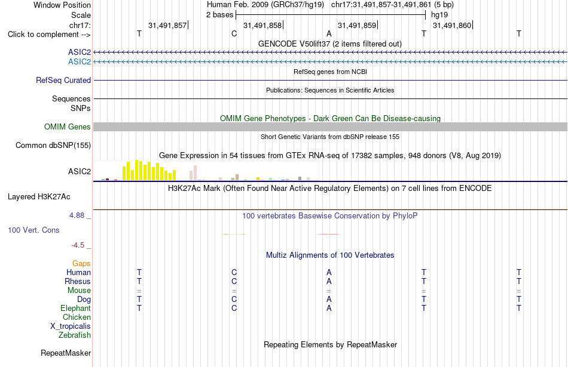Click the base A in the complement row

click(x=329, y=34)
